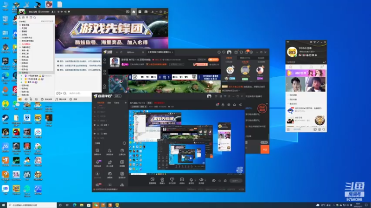Image resolution: width=371 pixels, height=208 pixels.
Task: Click the orange follow button in Douyu client
Action: [213, 60]
